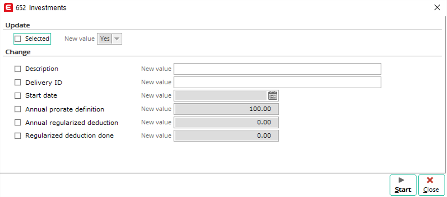Click the red E application logo icon
Screen dimensions: 447x197
pyautogui.click(x=8, y=7)
